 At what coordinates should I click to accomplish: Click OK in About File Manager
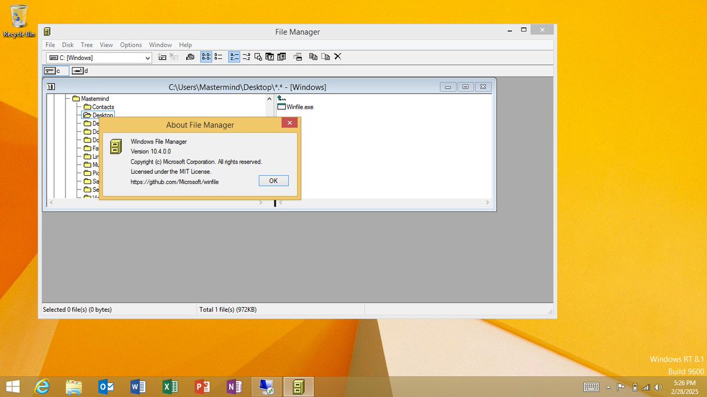tap(273, 181)
